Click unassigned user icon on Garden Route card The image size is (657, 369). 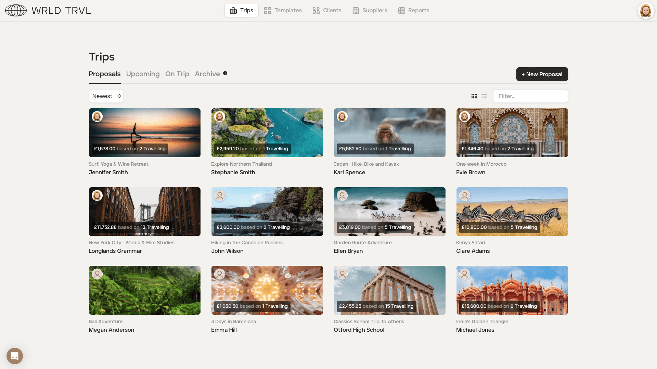[342, 195]
